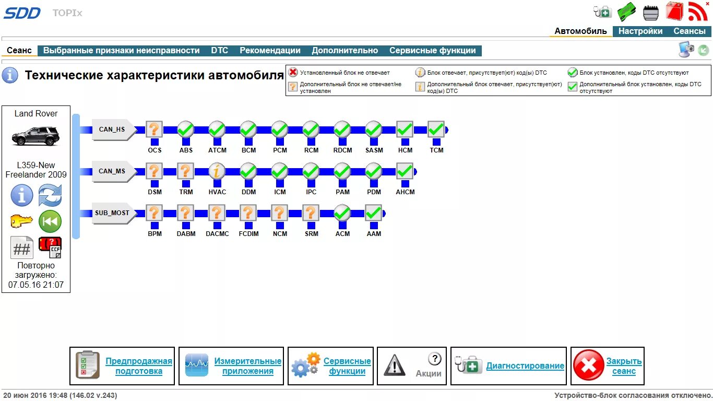713x401 pixels.
Task: Click the computer screenshot camera icon
Action: 686,49
